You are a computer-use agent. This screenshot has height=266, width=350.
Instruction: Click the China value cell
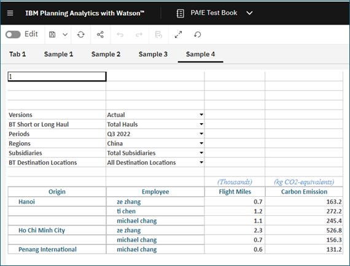(x=155, y=143)
